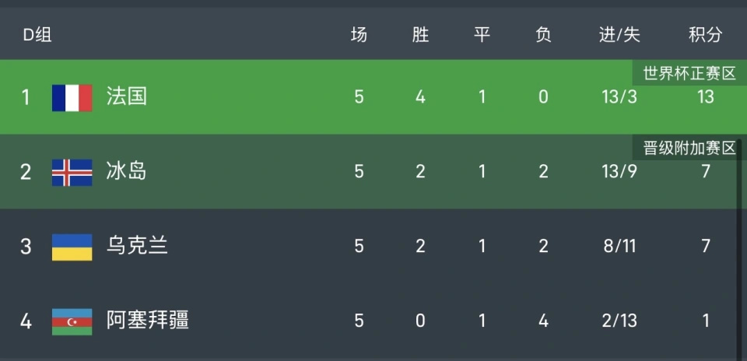Image resolution: width=747 pixels, height=361 pixels.
Task: Click the 场 matches played header
Action: point(359,35)
